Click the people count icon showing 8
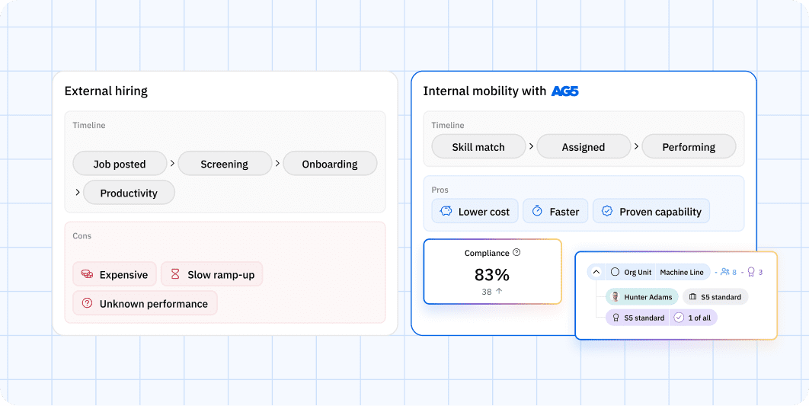The image size is (809, 406). click(725, 271)
